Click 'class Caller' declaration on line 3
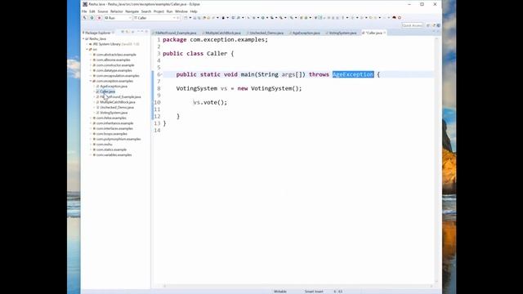 click(x=207, y=54)
